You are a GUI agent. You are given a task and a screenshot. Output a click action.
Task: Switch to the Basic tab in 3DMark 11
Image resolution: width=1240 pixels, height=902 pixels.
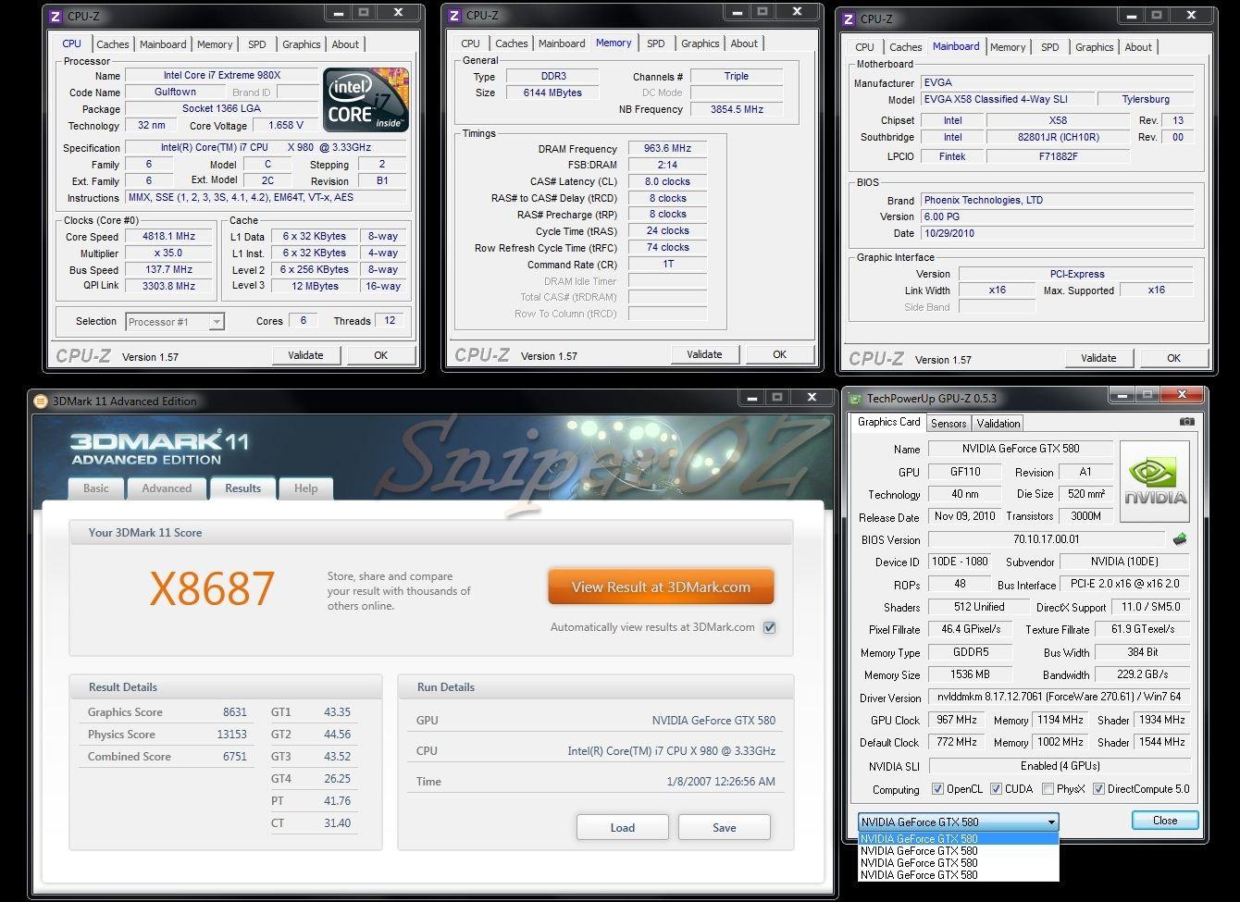tap(96, 488)
